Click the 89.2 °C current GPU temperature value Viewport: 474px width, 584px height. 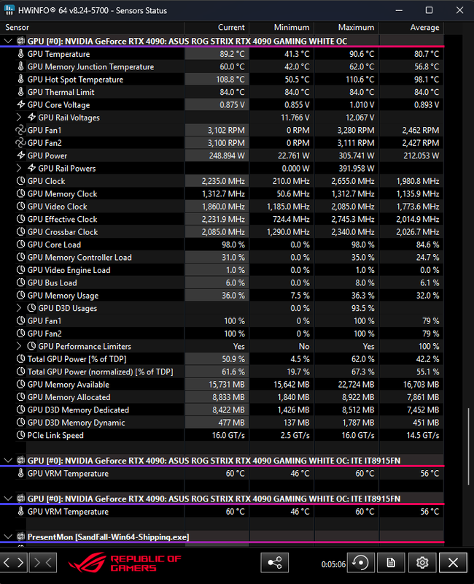click(232, 53)
